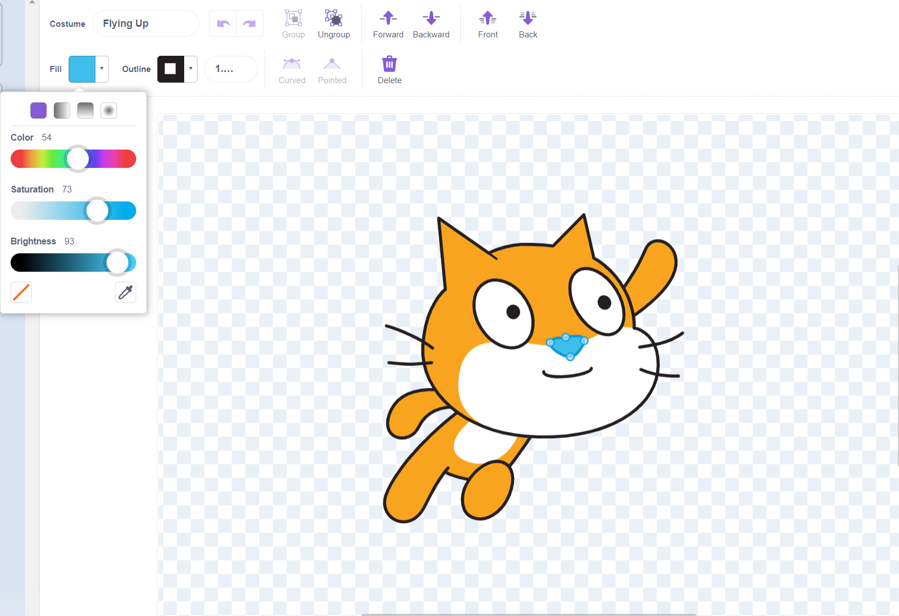
Task: Click the Brightness slider handle
Action: tap(118, 263)
